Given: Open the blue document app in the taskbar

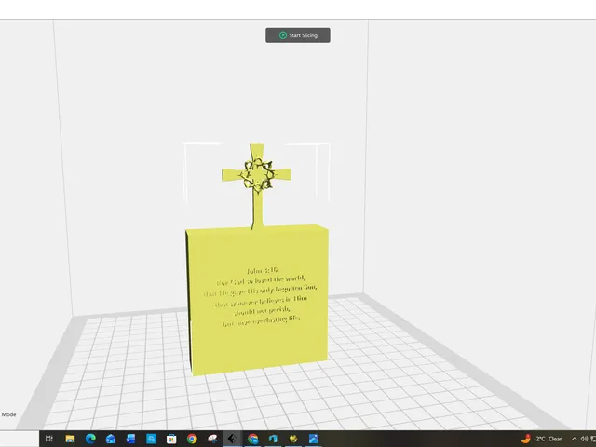Looking at the screenshot, I should [130, 439].
